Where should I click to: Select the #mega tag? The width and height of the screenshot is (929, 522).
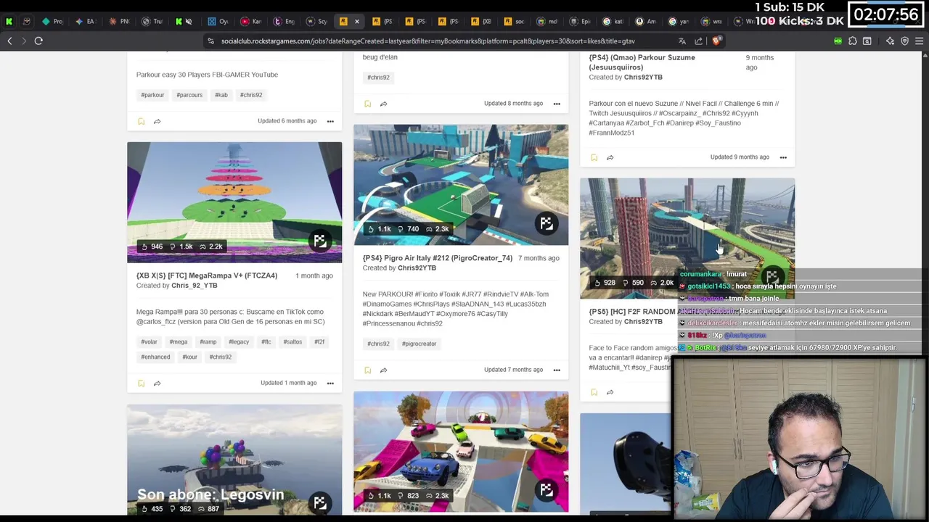pyautogui.click(x=179, y=342)
